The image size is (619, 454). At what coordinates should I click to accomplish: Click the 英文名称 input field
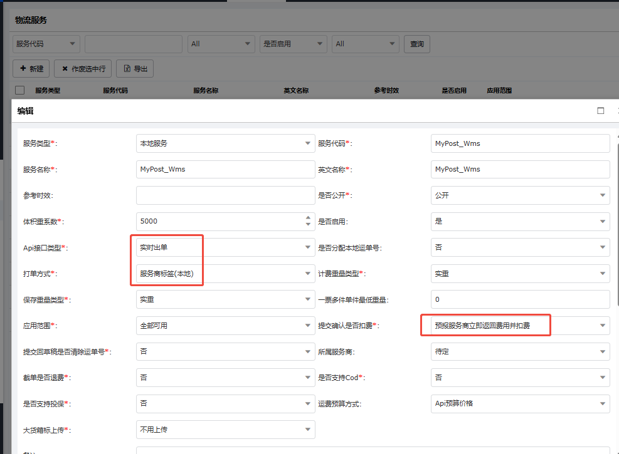coord(521,170)
